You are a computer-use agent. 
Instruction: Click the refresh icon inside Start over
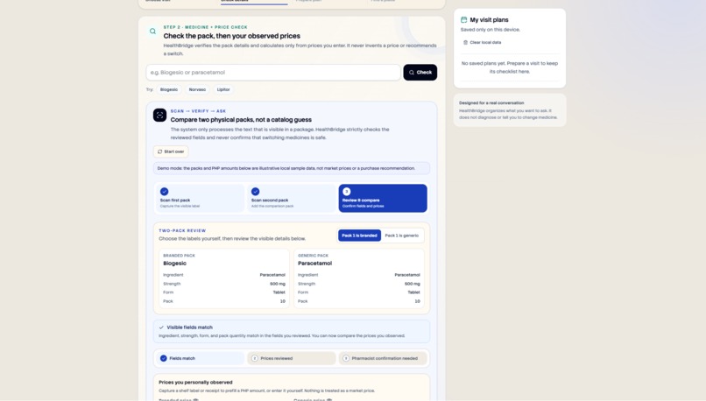[159, 151]
